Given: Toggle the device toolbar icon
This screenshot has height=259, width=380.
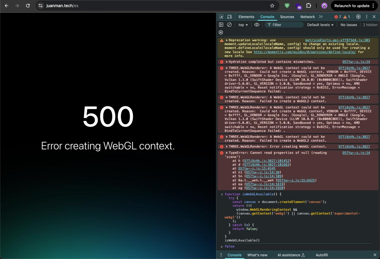Looking at the screenshot, I should coord(229,17).
